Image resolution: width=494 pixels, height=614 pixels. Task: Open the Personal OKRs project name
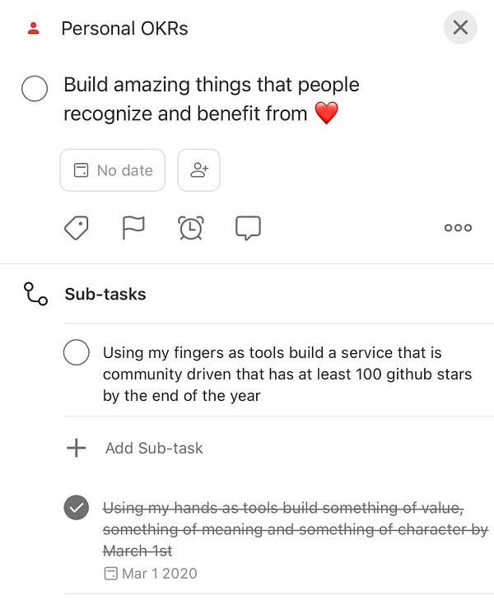point(124,29)
